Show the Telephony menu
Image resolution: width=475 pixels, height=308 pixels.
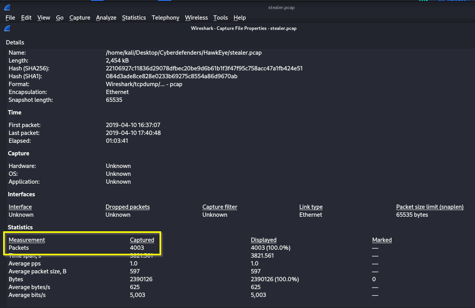(165, 18)
